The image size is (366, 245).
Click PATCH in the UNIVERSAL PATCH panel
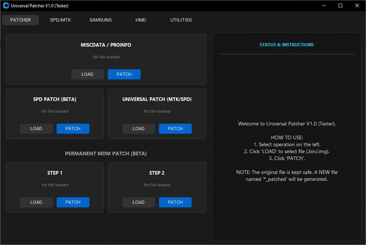[175, 128]
